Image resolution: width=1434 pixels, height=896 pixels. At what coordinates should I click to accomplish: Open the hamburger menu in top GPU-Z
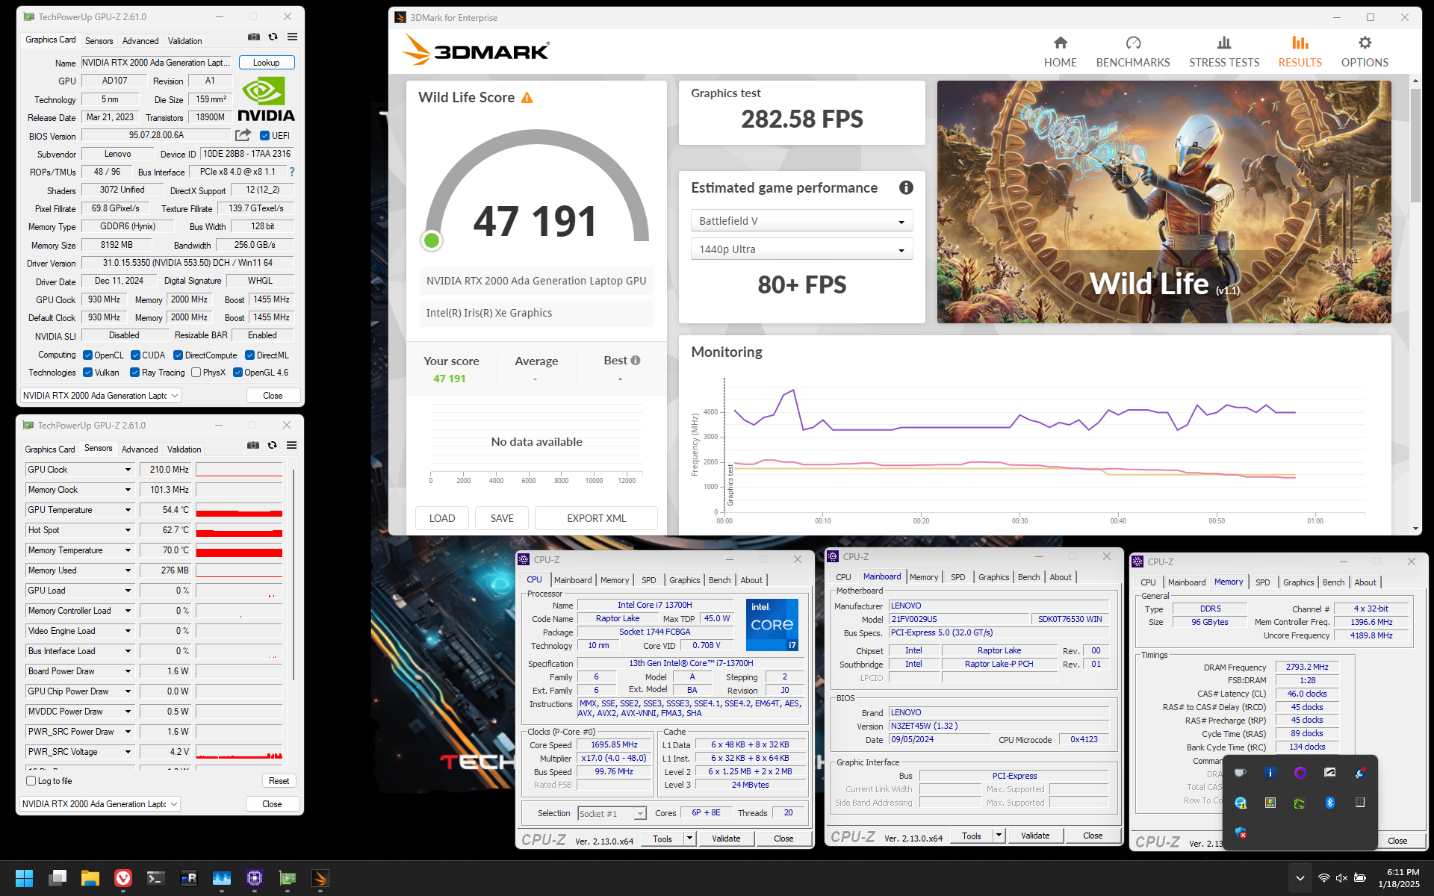[293, 37]
